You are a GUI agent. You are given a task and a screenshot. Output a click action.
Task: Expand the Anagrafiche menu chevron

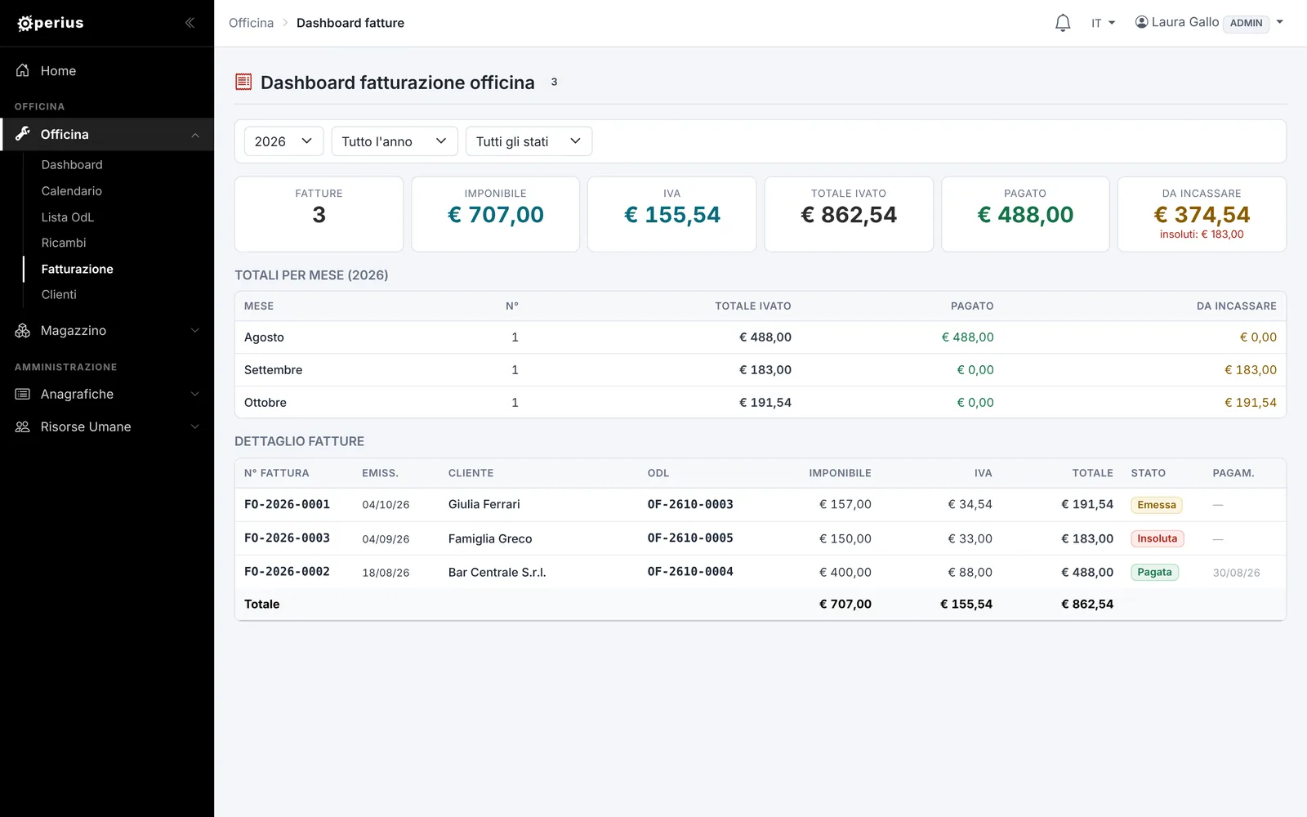tap(195, 394)
